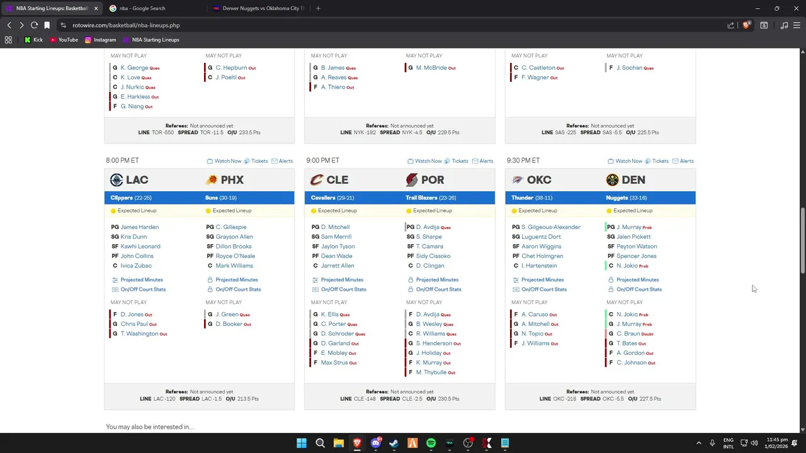
Task: Click Watch Now for LAC vs PHX
Action: pos(224,161)
